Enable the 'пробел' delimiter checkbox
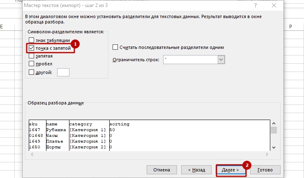Image resolution: width=304 pixels, height=178 pixels. point(32,64)
